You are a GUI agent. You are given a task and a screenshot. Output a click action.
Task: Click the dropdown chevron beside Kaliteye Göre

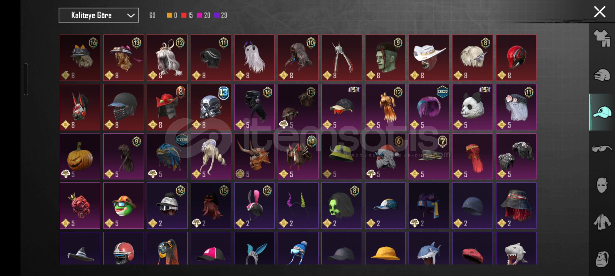131,15
